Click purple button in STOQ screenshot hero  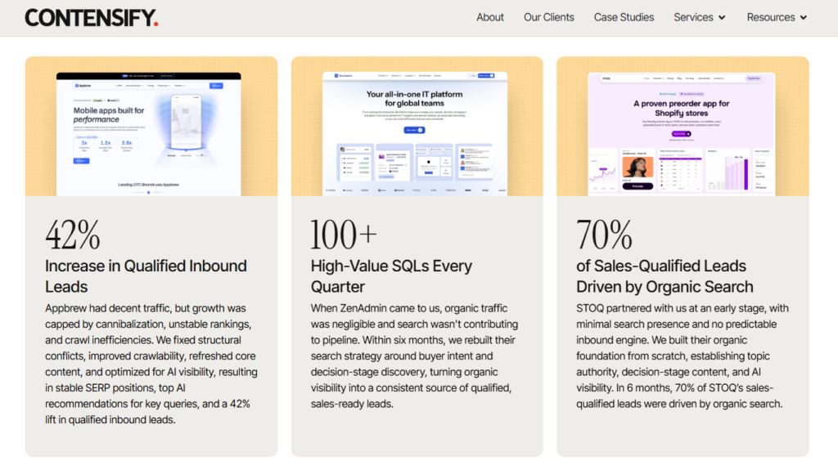682,134
